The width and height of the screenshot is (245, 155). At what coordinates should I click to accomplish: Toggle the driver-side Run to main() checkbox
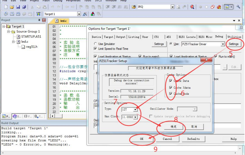click(x=216, y=56)
